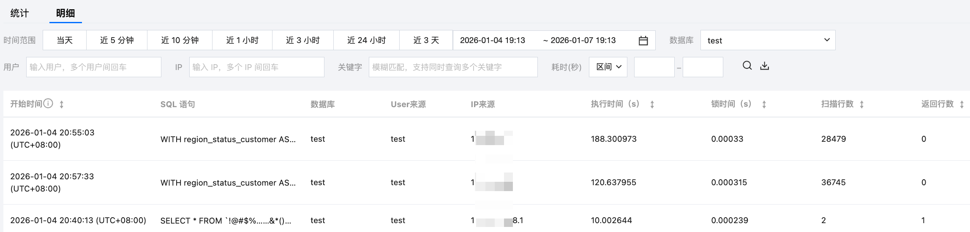
Task: Choose the 近 24 小时 time range
Action: (366, 40)
